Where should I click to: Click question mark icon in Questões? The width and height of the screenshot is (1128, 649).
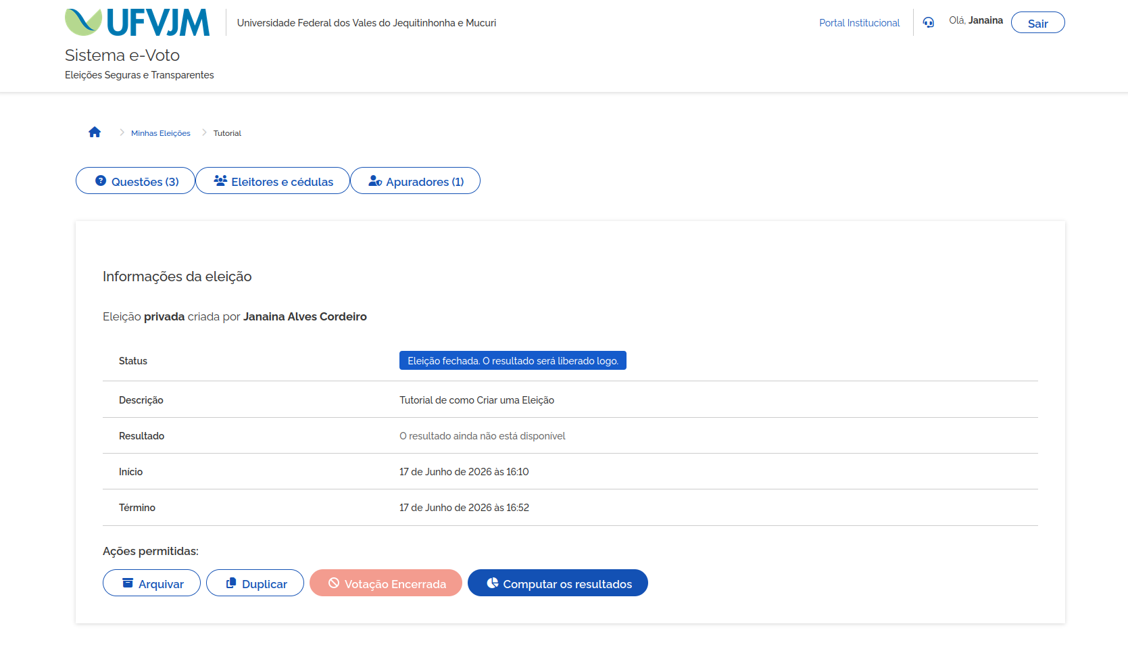coord(101,181)
